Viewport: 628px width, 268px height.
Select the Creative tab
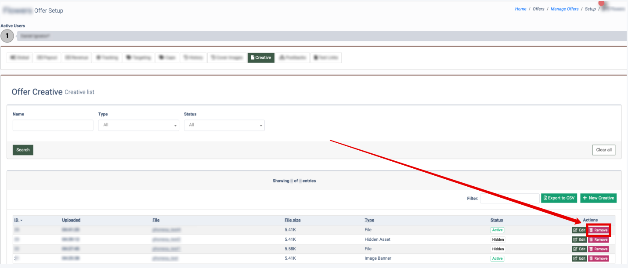261,58
